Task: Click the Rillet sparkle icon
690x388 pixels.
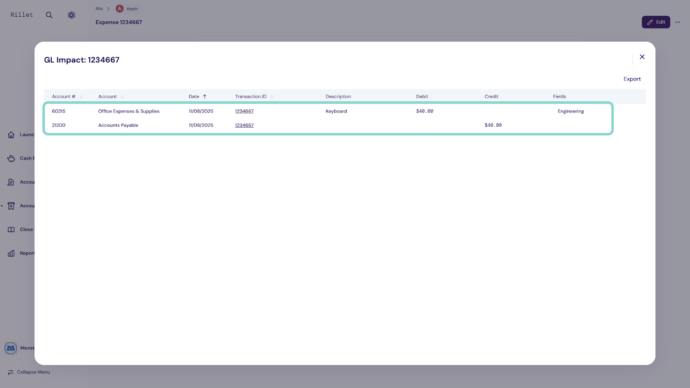Action: pyautogui.click(x=72, y=15)
